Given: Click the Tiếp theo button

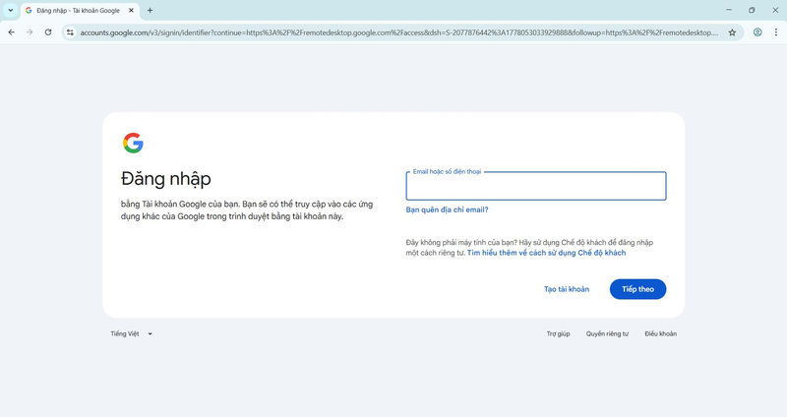Looking at the screenshot, I should pos(637,289).
